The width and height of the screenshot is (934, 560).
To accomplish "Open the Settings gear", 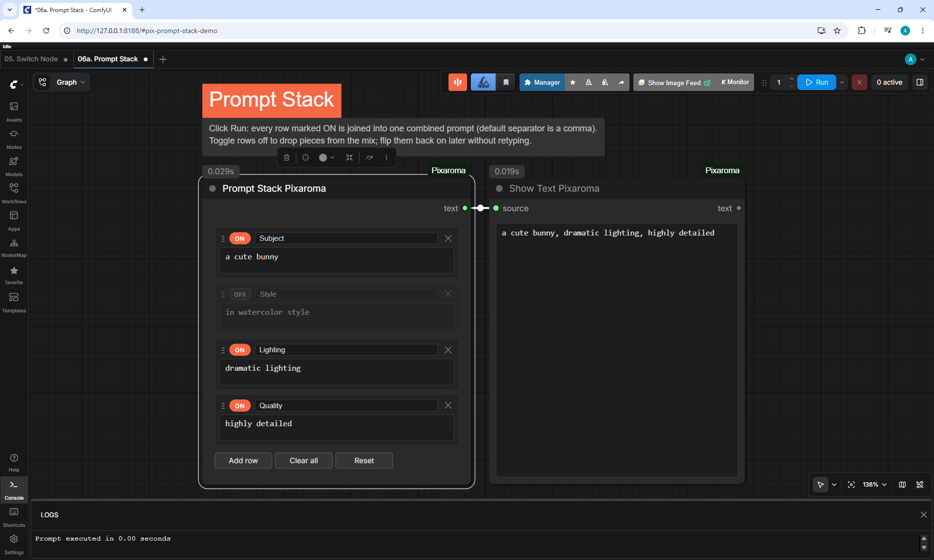I will click(14, 544).
